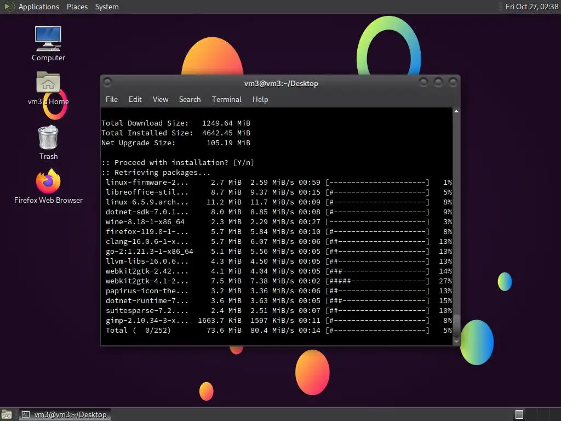Viewport: 561px width, 421px height.
Task: Click the webkit2gtk-4.1-2... progress bar
Action: tap(377, 281)
